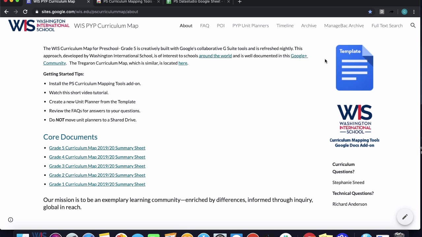Screen dimensions: 422x237
Task: Open a new browser tab
Action: click(x=240, y=2)
